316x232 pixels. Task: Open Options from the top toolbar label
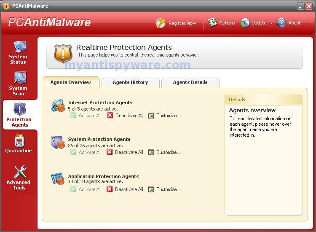point(227,23)
